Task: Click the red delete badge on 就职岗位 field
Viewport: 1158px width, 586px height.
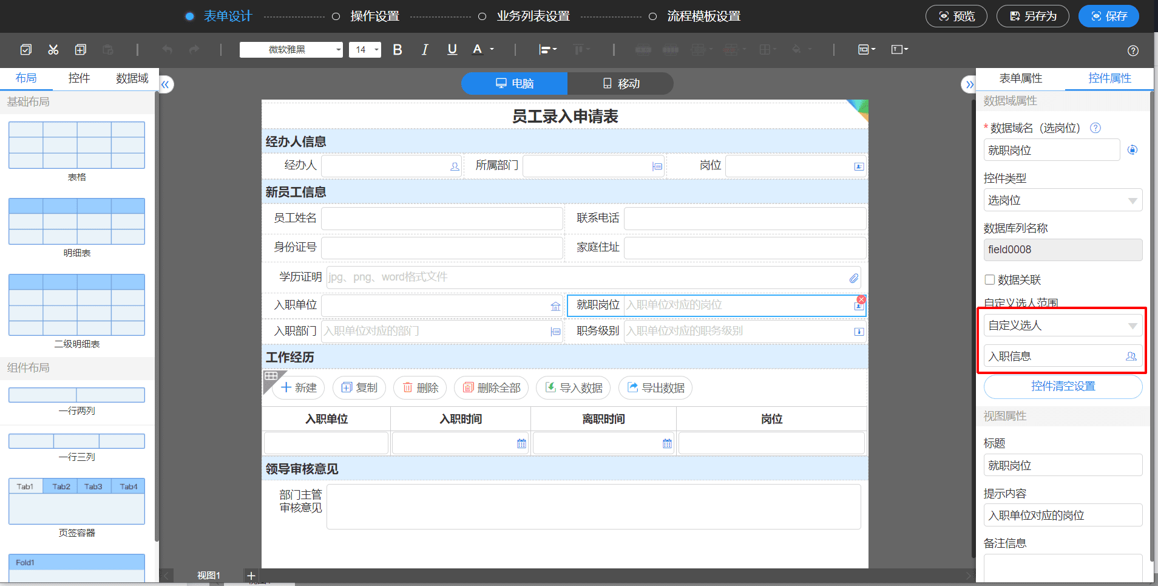Action: (x=861, y=299)
